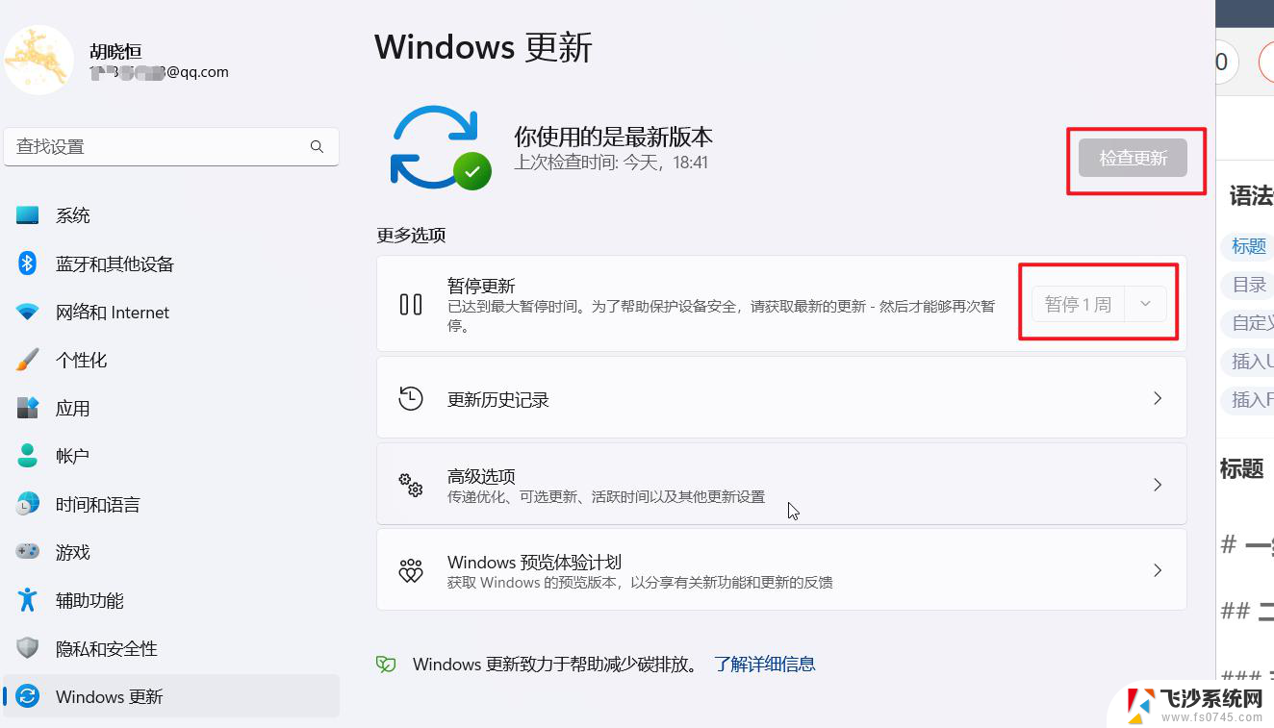Image resolution: width=1274 pixels, height=728 pixels.
Task: Click the Bluetooth icon in sidebar
Action: coord(27,263)
